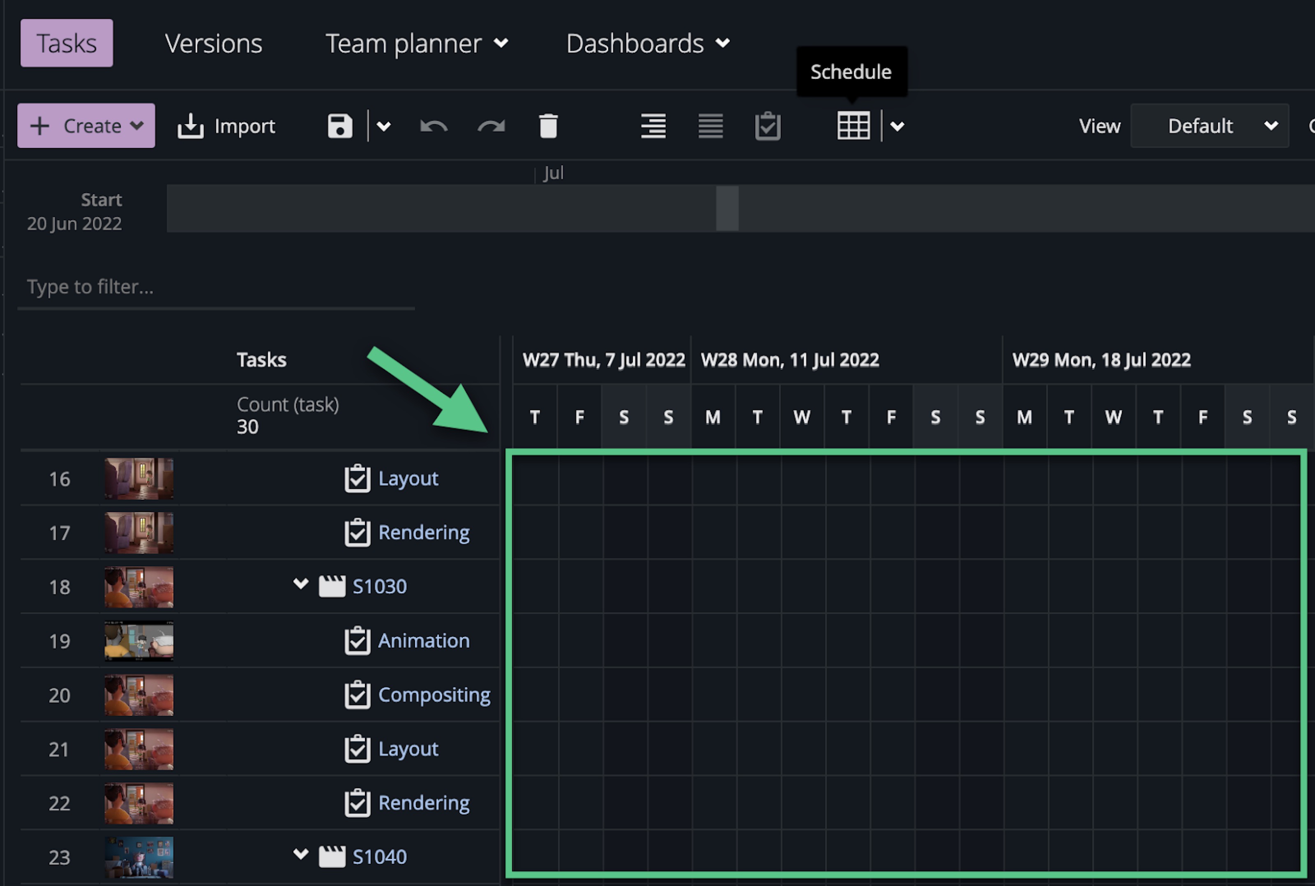The width and height of the screenshot is (1315, 886).
Task: Click the justified lines outdent icon
Action: pyautogui.click(x=710, y=125)
